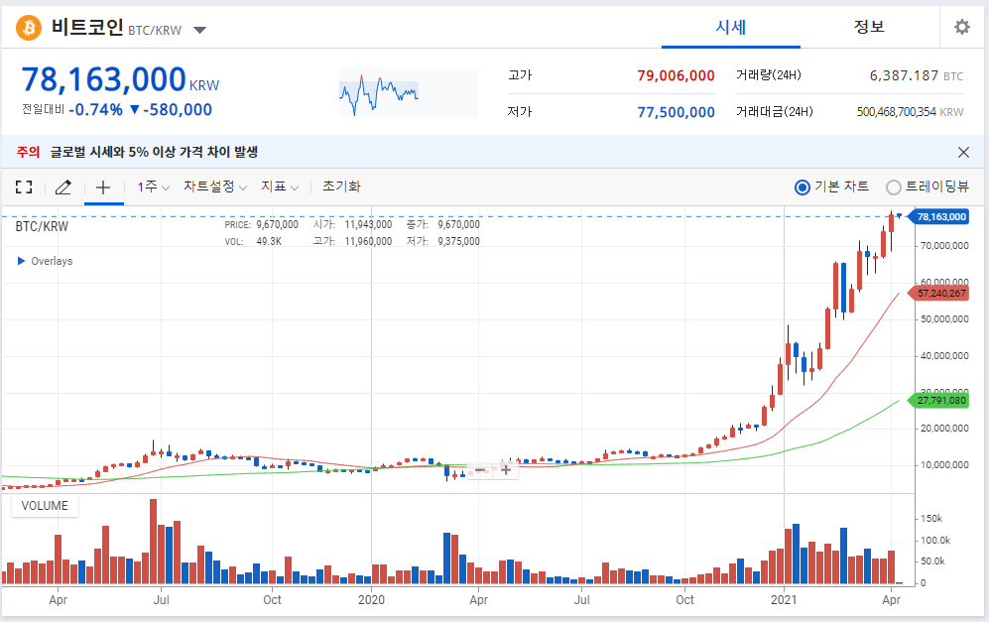The width and height of the screenshot is (989, 622).
Task: Click the 초기화 reset button
Action: click(x=341, y=187)
